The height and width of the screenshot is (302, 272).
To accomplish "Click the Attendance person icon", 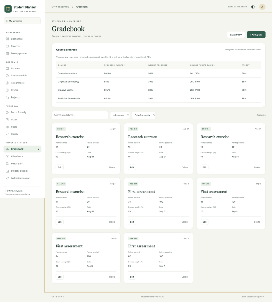I will pyautogui.click(x=7, y=156).
